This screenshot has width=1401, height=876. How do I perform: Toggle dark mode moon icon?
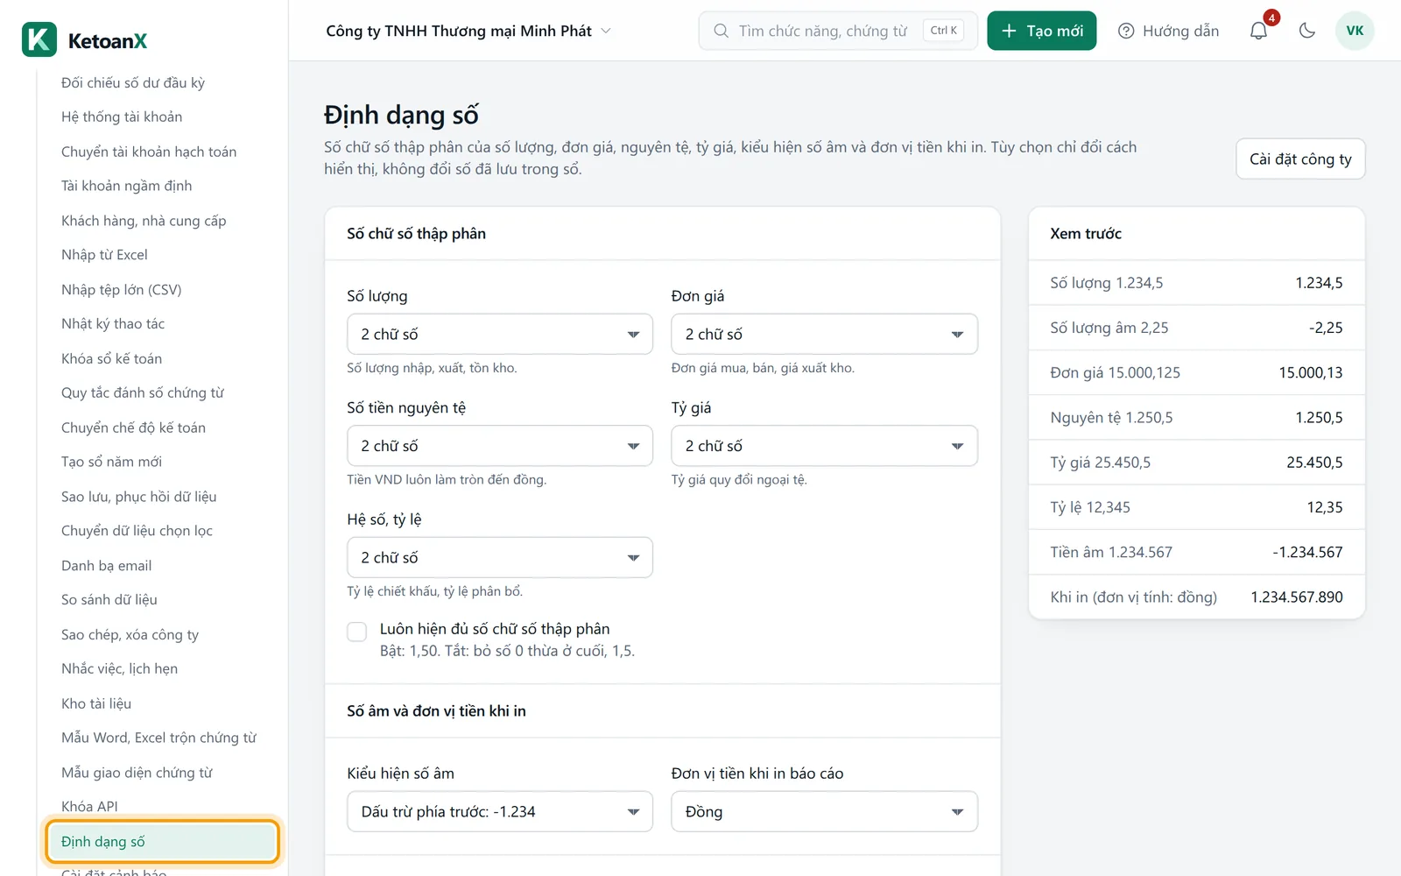coord(1306,31)
